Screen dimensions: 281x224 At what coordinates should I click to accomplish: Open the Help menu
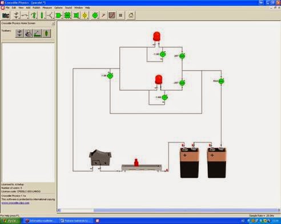click(x=87, y=8)
